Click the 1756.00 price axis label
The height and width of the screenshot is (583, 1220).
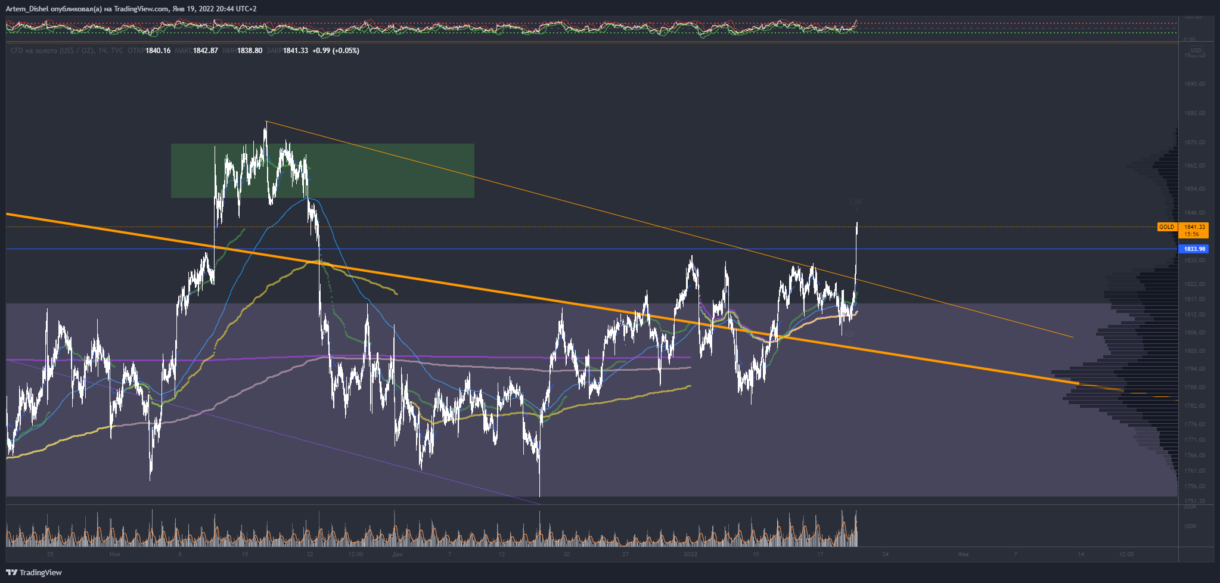tap(1194, 486)
